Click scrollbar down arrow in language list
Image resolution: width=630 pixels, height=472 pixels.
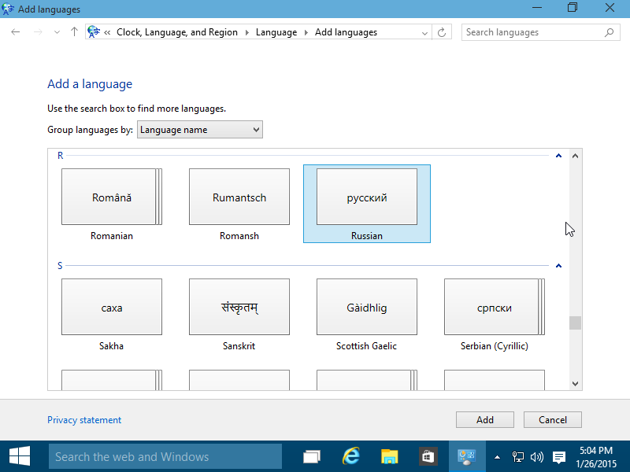[x=576, y=384]
